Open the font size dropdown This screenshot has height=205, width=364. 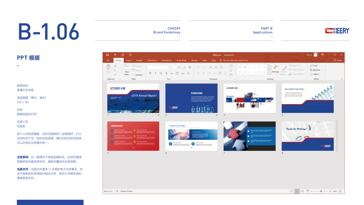(x=175, y=68)
